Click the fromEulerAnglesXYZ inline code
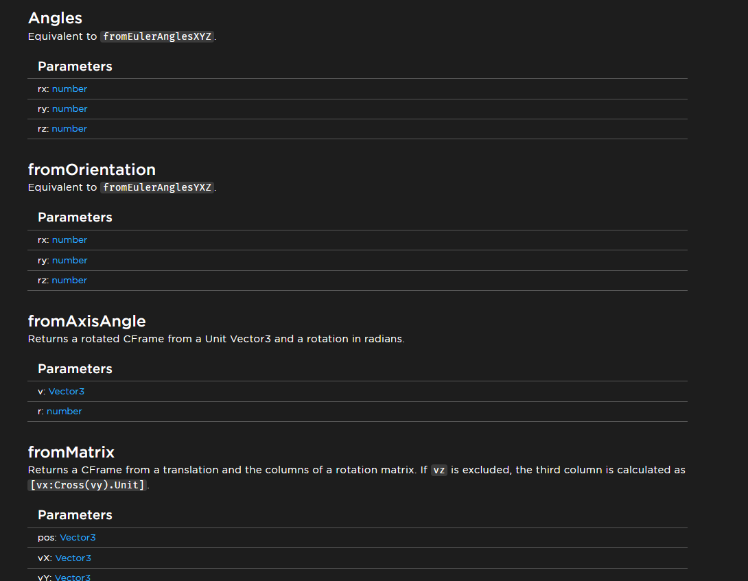Screen dimensions: 748x581 157,37
